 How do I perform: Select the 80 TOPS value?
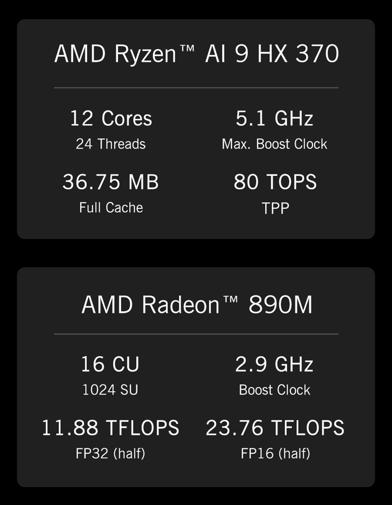(x=275, y=182)
